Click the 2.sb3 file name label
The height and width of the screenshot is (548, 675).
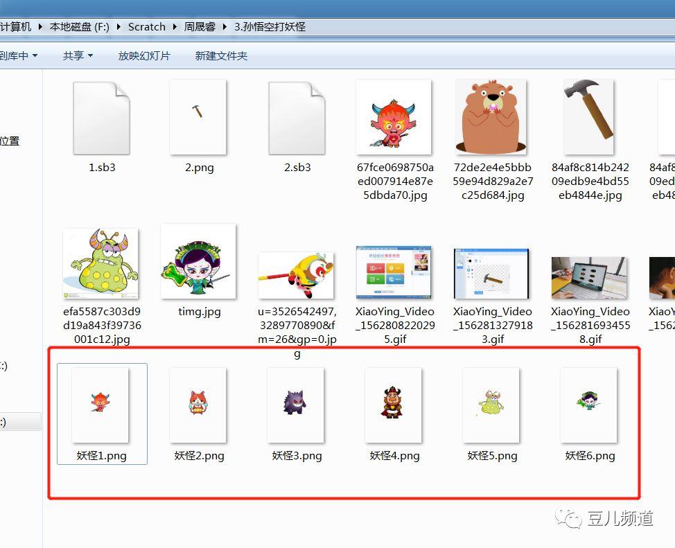click(x=297, y=168)
